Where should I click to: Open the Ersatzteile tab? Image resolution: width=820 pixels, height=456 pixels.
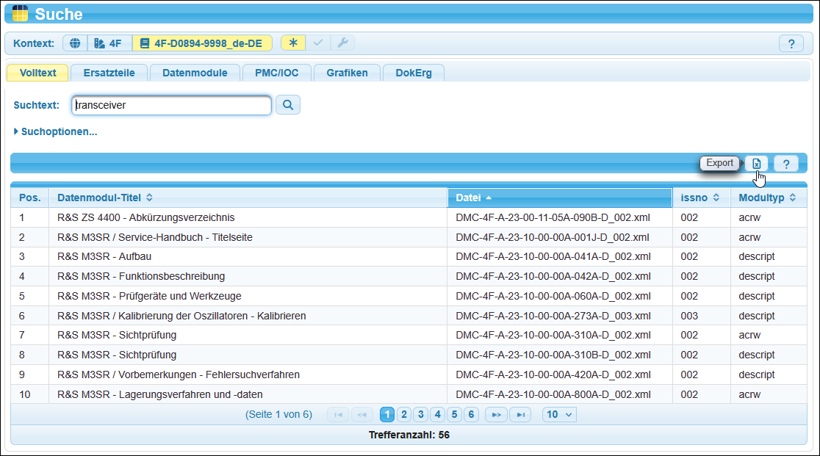[109, 73]
